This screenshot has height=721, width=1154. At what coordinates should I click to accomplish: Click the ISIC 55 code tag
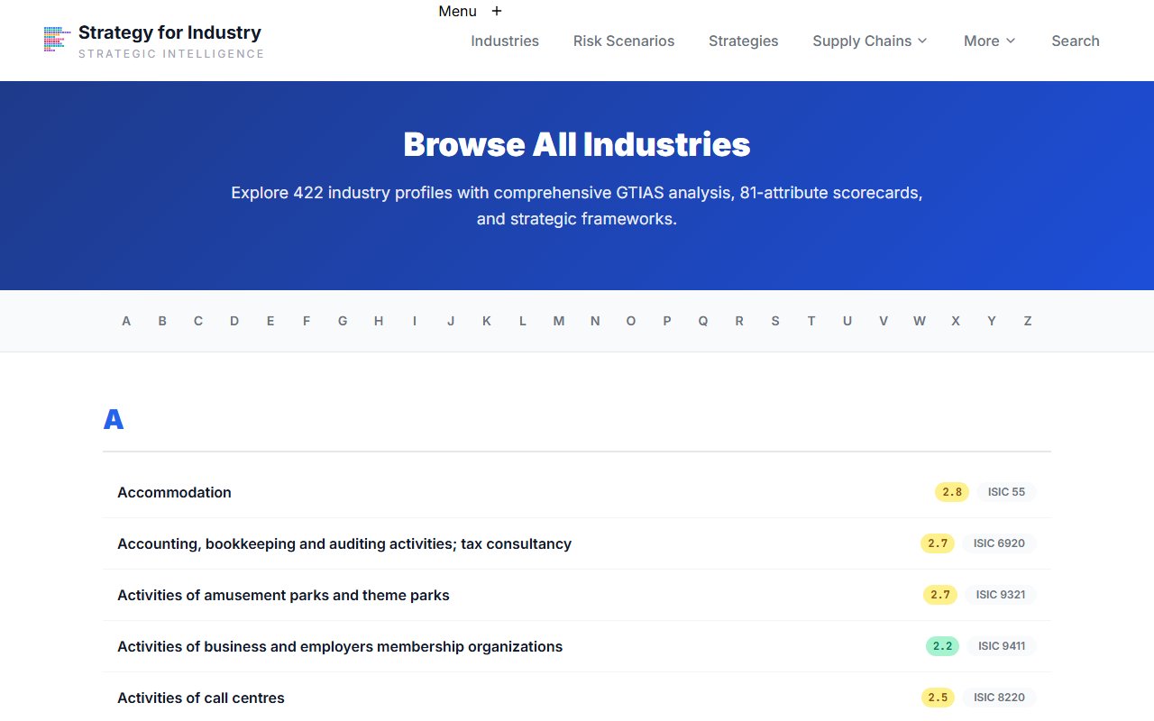pyautogui.click(x=1006, y=492)
